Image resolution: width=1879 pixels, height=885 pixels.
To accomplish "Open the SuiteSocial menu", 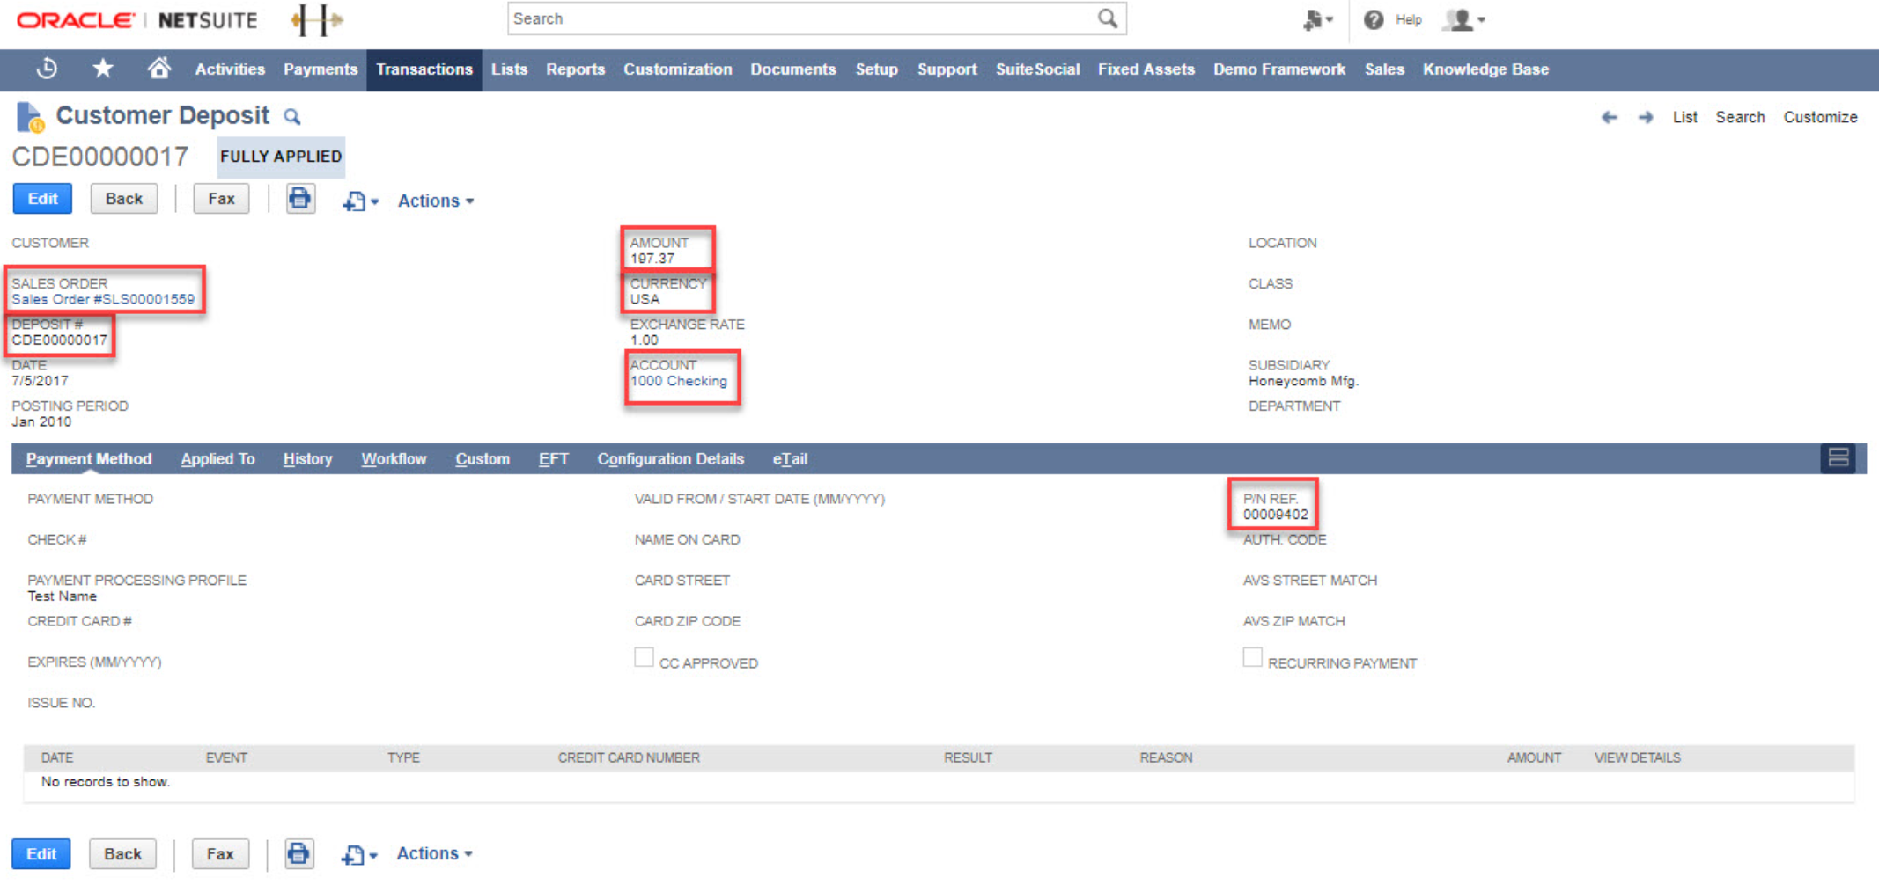I will [x=1037, y=69].
